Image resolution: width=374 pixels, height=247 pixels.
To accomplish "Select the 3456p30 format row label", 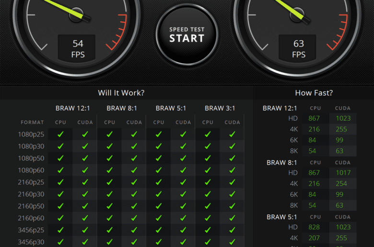I will click(31, 242).
